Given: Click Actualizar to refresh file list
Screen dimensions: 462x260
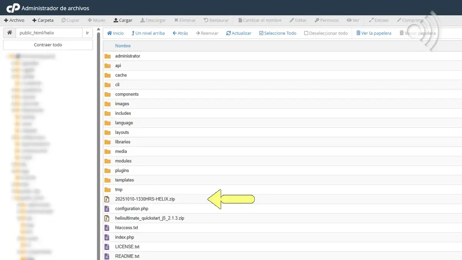Looking at the screenshot, I should click(x=239, y=33).
